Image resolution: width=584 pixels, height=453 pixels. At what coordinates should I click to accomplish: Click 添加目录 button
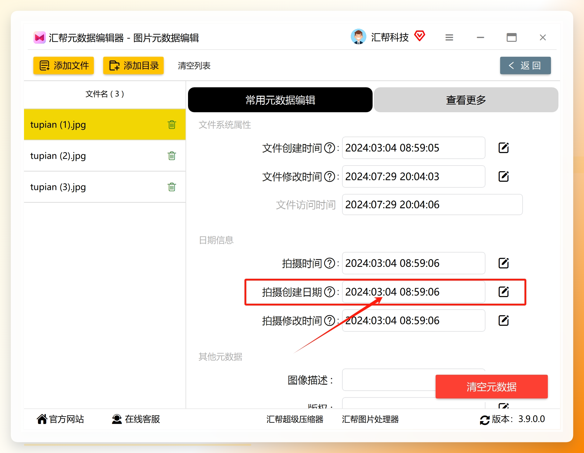click(133, 65)
